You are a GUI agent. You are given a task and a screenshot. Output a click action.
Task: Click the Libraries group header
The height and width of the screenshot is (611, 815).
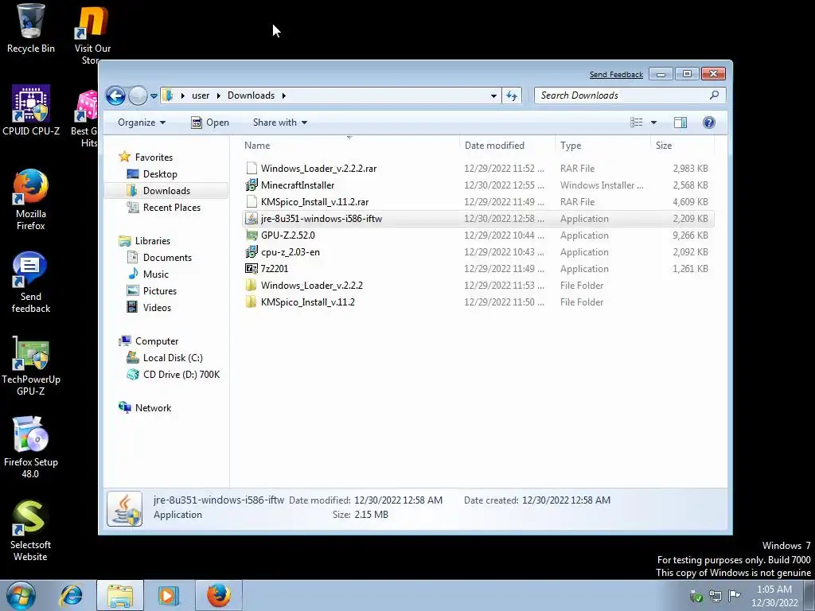point(152,241)
